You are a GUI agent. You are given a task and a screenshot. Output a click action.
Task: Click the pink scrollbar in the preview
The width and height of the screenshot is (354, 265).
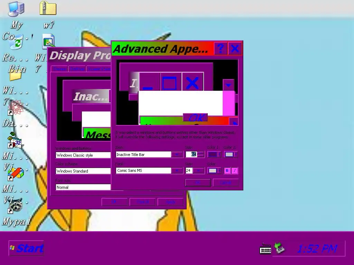pos(229,103)
